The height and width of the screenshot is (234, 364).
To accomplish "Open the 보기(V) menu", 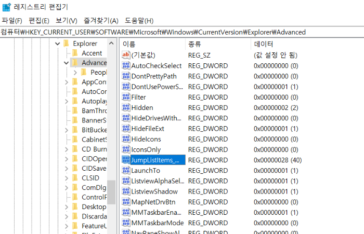I will point(66,21).
